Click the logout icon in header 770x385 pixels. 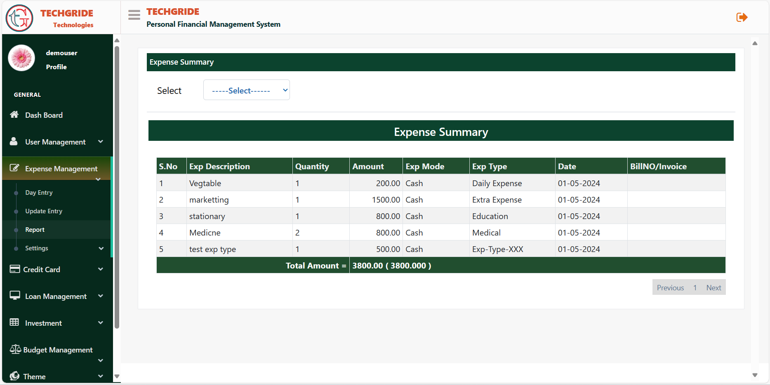click(x=742, y=17)
